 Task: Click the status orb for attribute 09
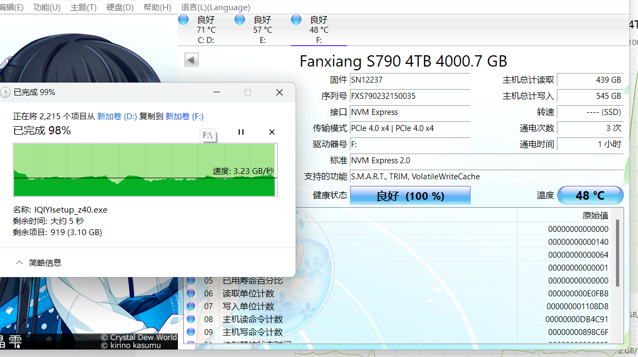[x=191, y=332]
